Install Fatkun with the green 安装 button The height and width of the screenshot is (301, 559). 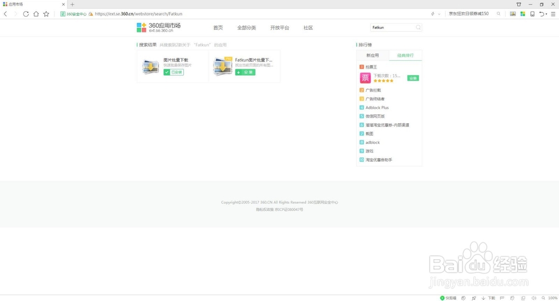[x=245, y=72]
